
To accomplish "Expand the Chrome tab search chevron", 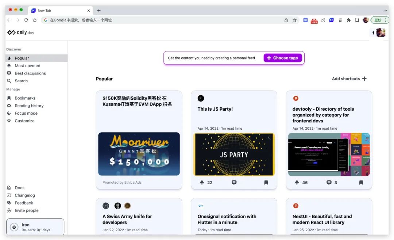I will [386, 11].
